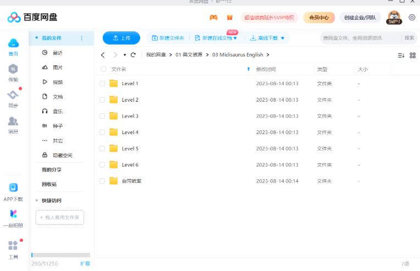Open the Tools (工具) sidebar icon

click(13, 245)
